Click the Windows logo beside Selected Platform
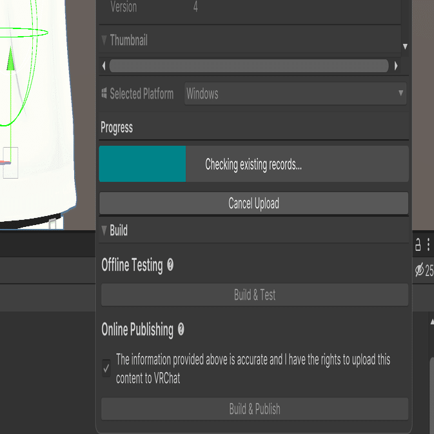This screenshot has width=434, height=434. [104, 94]
